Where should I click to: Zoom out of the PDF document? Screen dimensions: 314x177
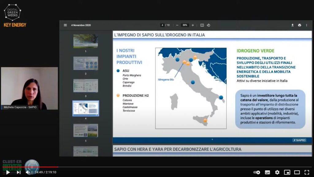coord(177,25)
